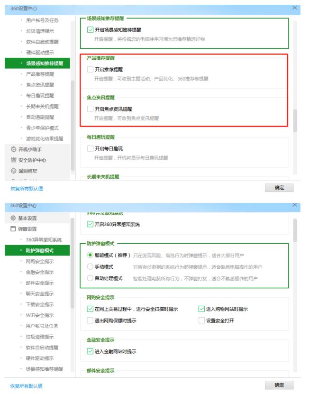This screenshot has width=309, height=394.
Task: Collapse the 弹窗设置 section
Action: pos(37,229)
